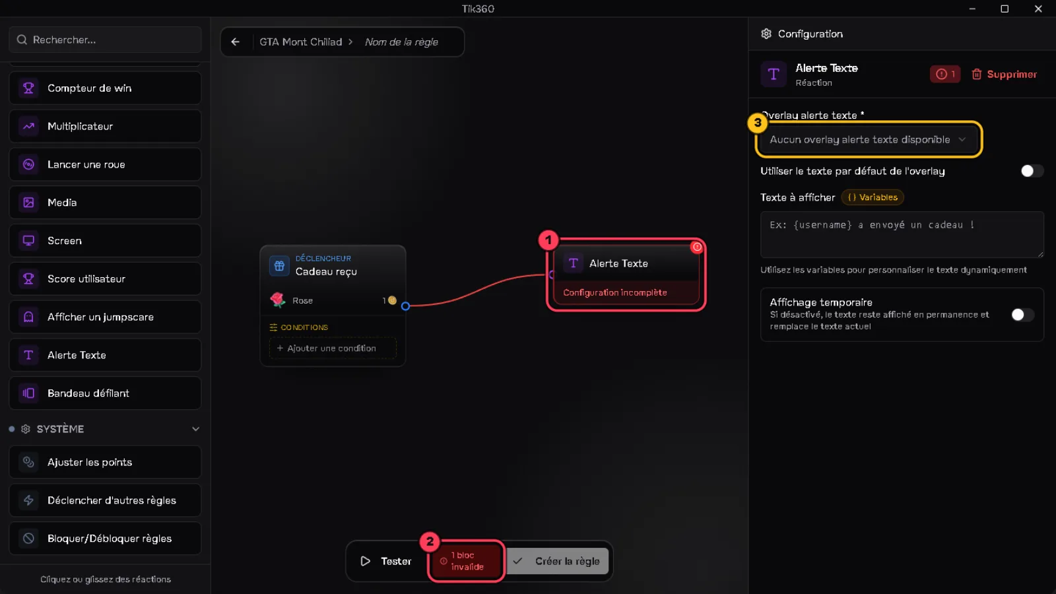The image size is (1056, 594).
Task: Open the Variables picker
Action: (x=873, y=197)
